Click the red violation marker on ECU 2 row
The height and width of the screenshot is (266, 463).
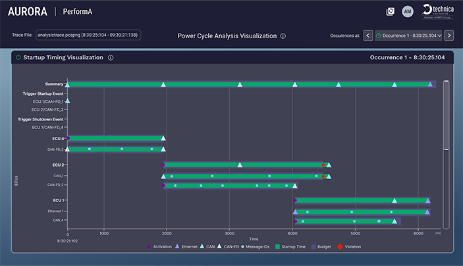click(323, 165)
